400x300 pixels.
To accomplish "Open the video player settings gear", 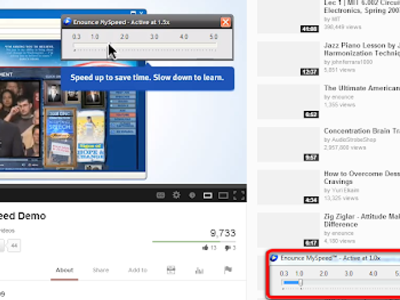I will point(176,195).
